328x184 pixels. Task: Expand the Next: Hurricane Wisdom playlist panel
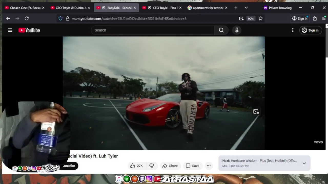pyautogui.click(x=304, y=163)
